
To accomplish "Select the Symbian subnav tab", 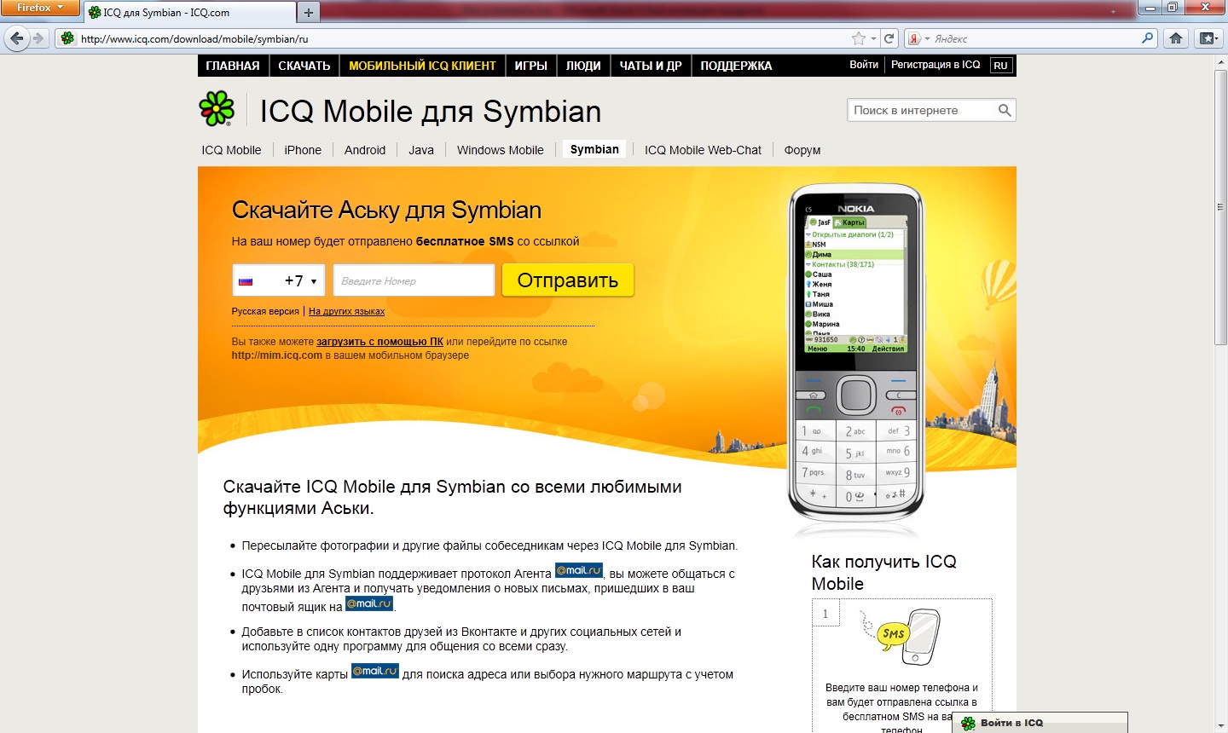I will pos(594,149).
